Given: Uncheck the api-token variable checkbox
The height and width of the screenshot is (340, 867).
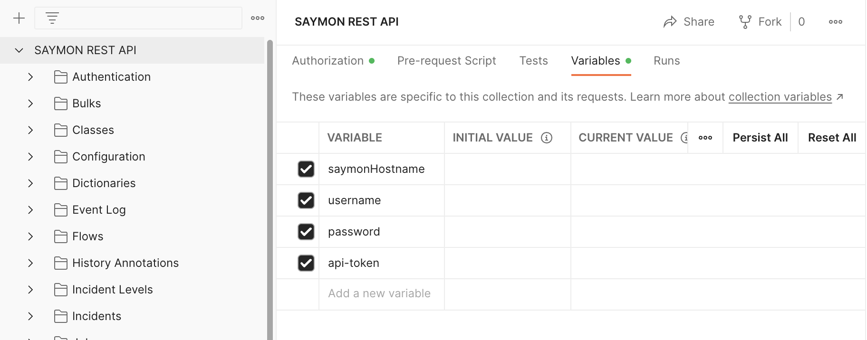Looking at the screenshot, I should [x=306, y=263].
